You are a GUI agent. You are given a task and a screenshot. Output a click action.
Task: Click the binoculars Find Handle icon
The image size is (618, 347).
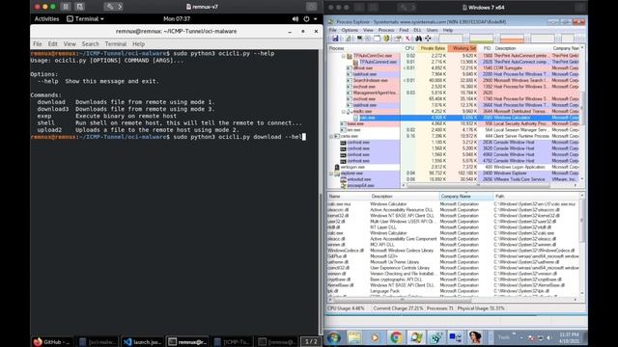pos(418,39)
